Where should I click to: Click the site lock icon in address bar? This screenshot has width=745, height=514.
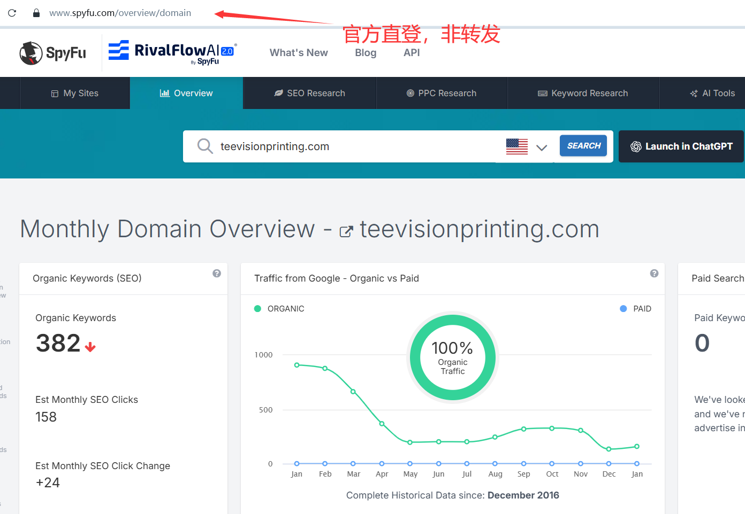(x=36, y=13)
